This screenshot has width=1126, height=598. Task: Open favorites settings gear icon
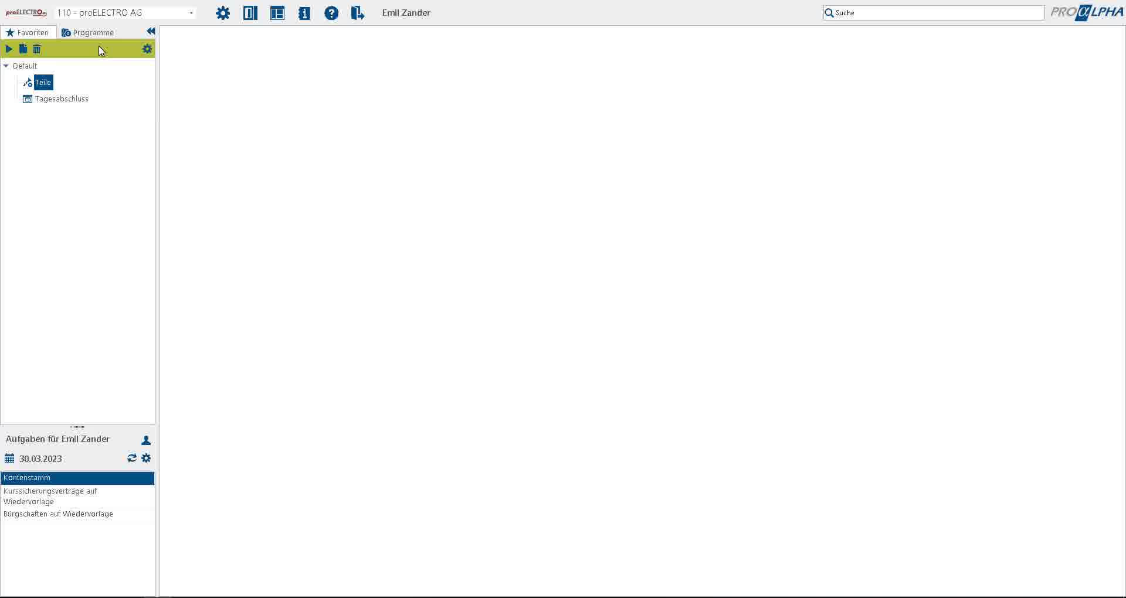pyautogui.click(x=147, y=49)
